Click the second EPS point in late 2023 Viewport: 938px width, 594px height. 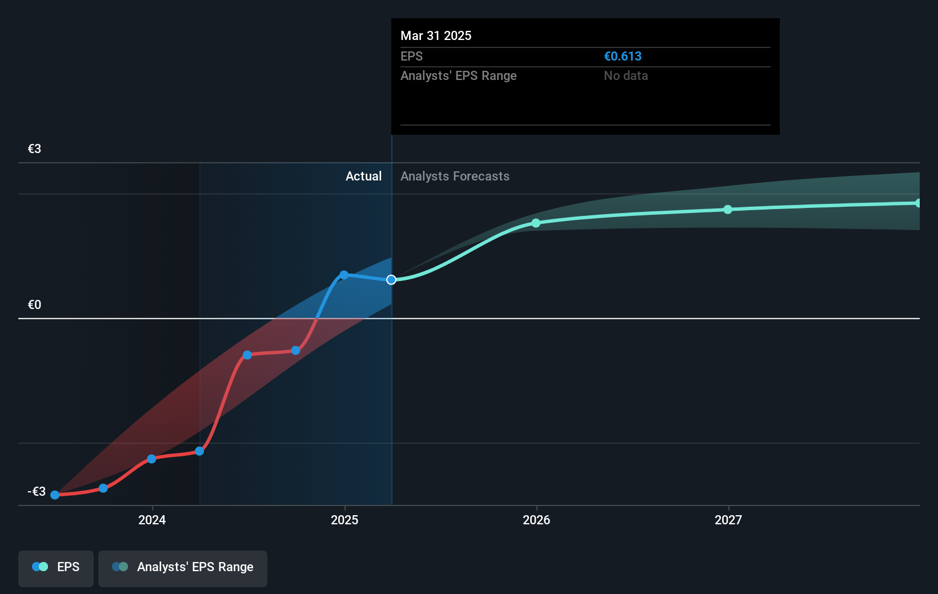pyautogui.click(x=103, y=488)
